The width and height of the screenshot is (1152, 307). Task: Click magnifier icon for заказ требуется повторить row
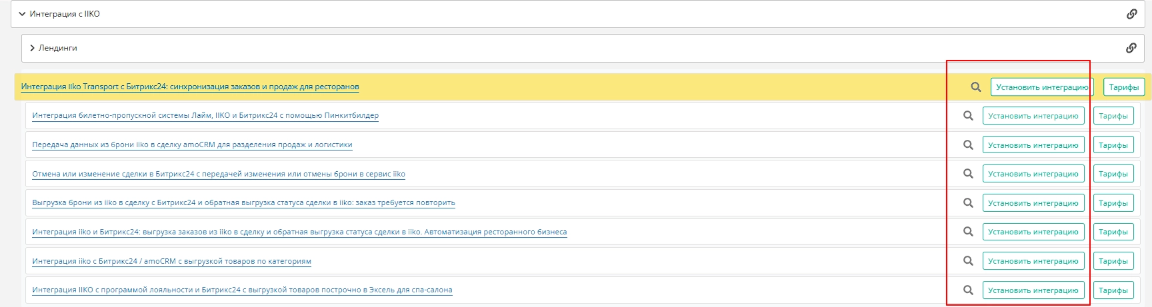(968, 203)
